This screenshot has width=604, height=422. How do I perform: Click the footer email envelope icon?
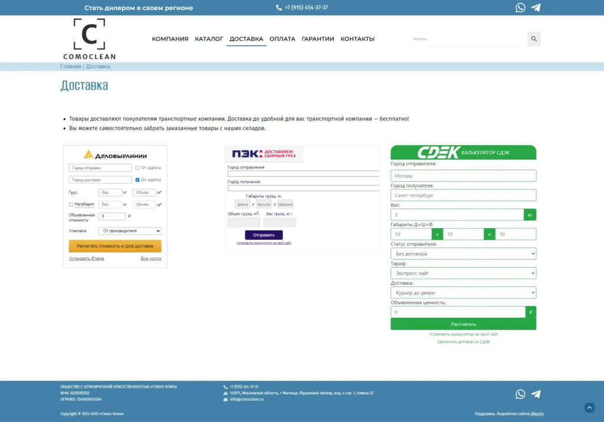(x=225, y=399)
